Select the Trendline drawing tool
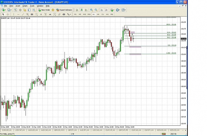Image resolution: width=207 pixels, height=136 pixels. pos(23,14)
